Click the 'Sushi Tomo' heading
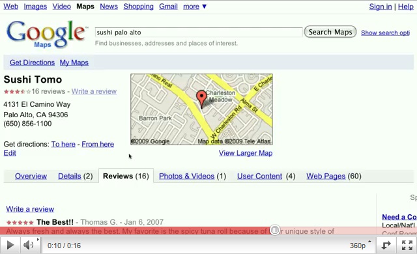The width and height of the screenshot is (417, 254). pyautogui.click(x=33, y=79)
